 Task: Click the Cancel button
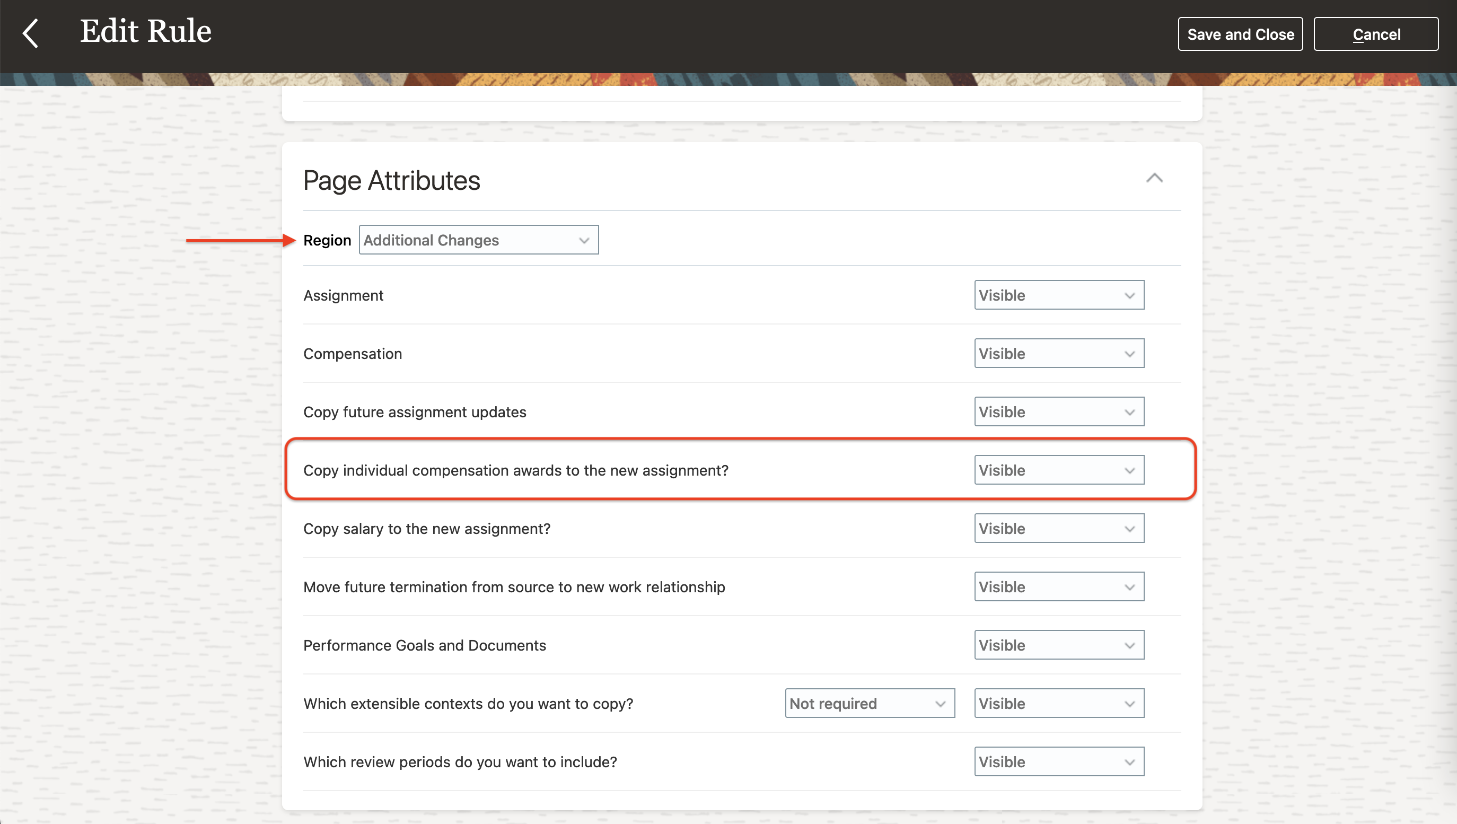tap(1375, 34)
